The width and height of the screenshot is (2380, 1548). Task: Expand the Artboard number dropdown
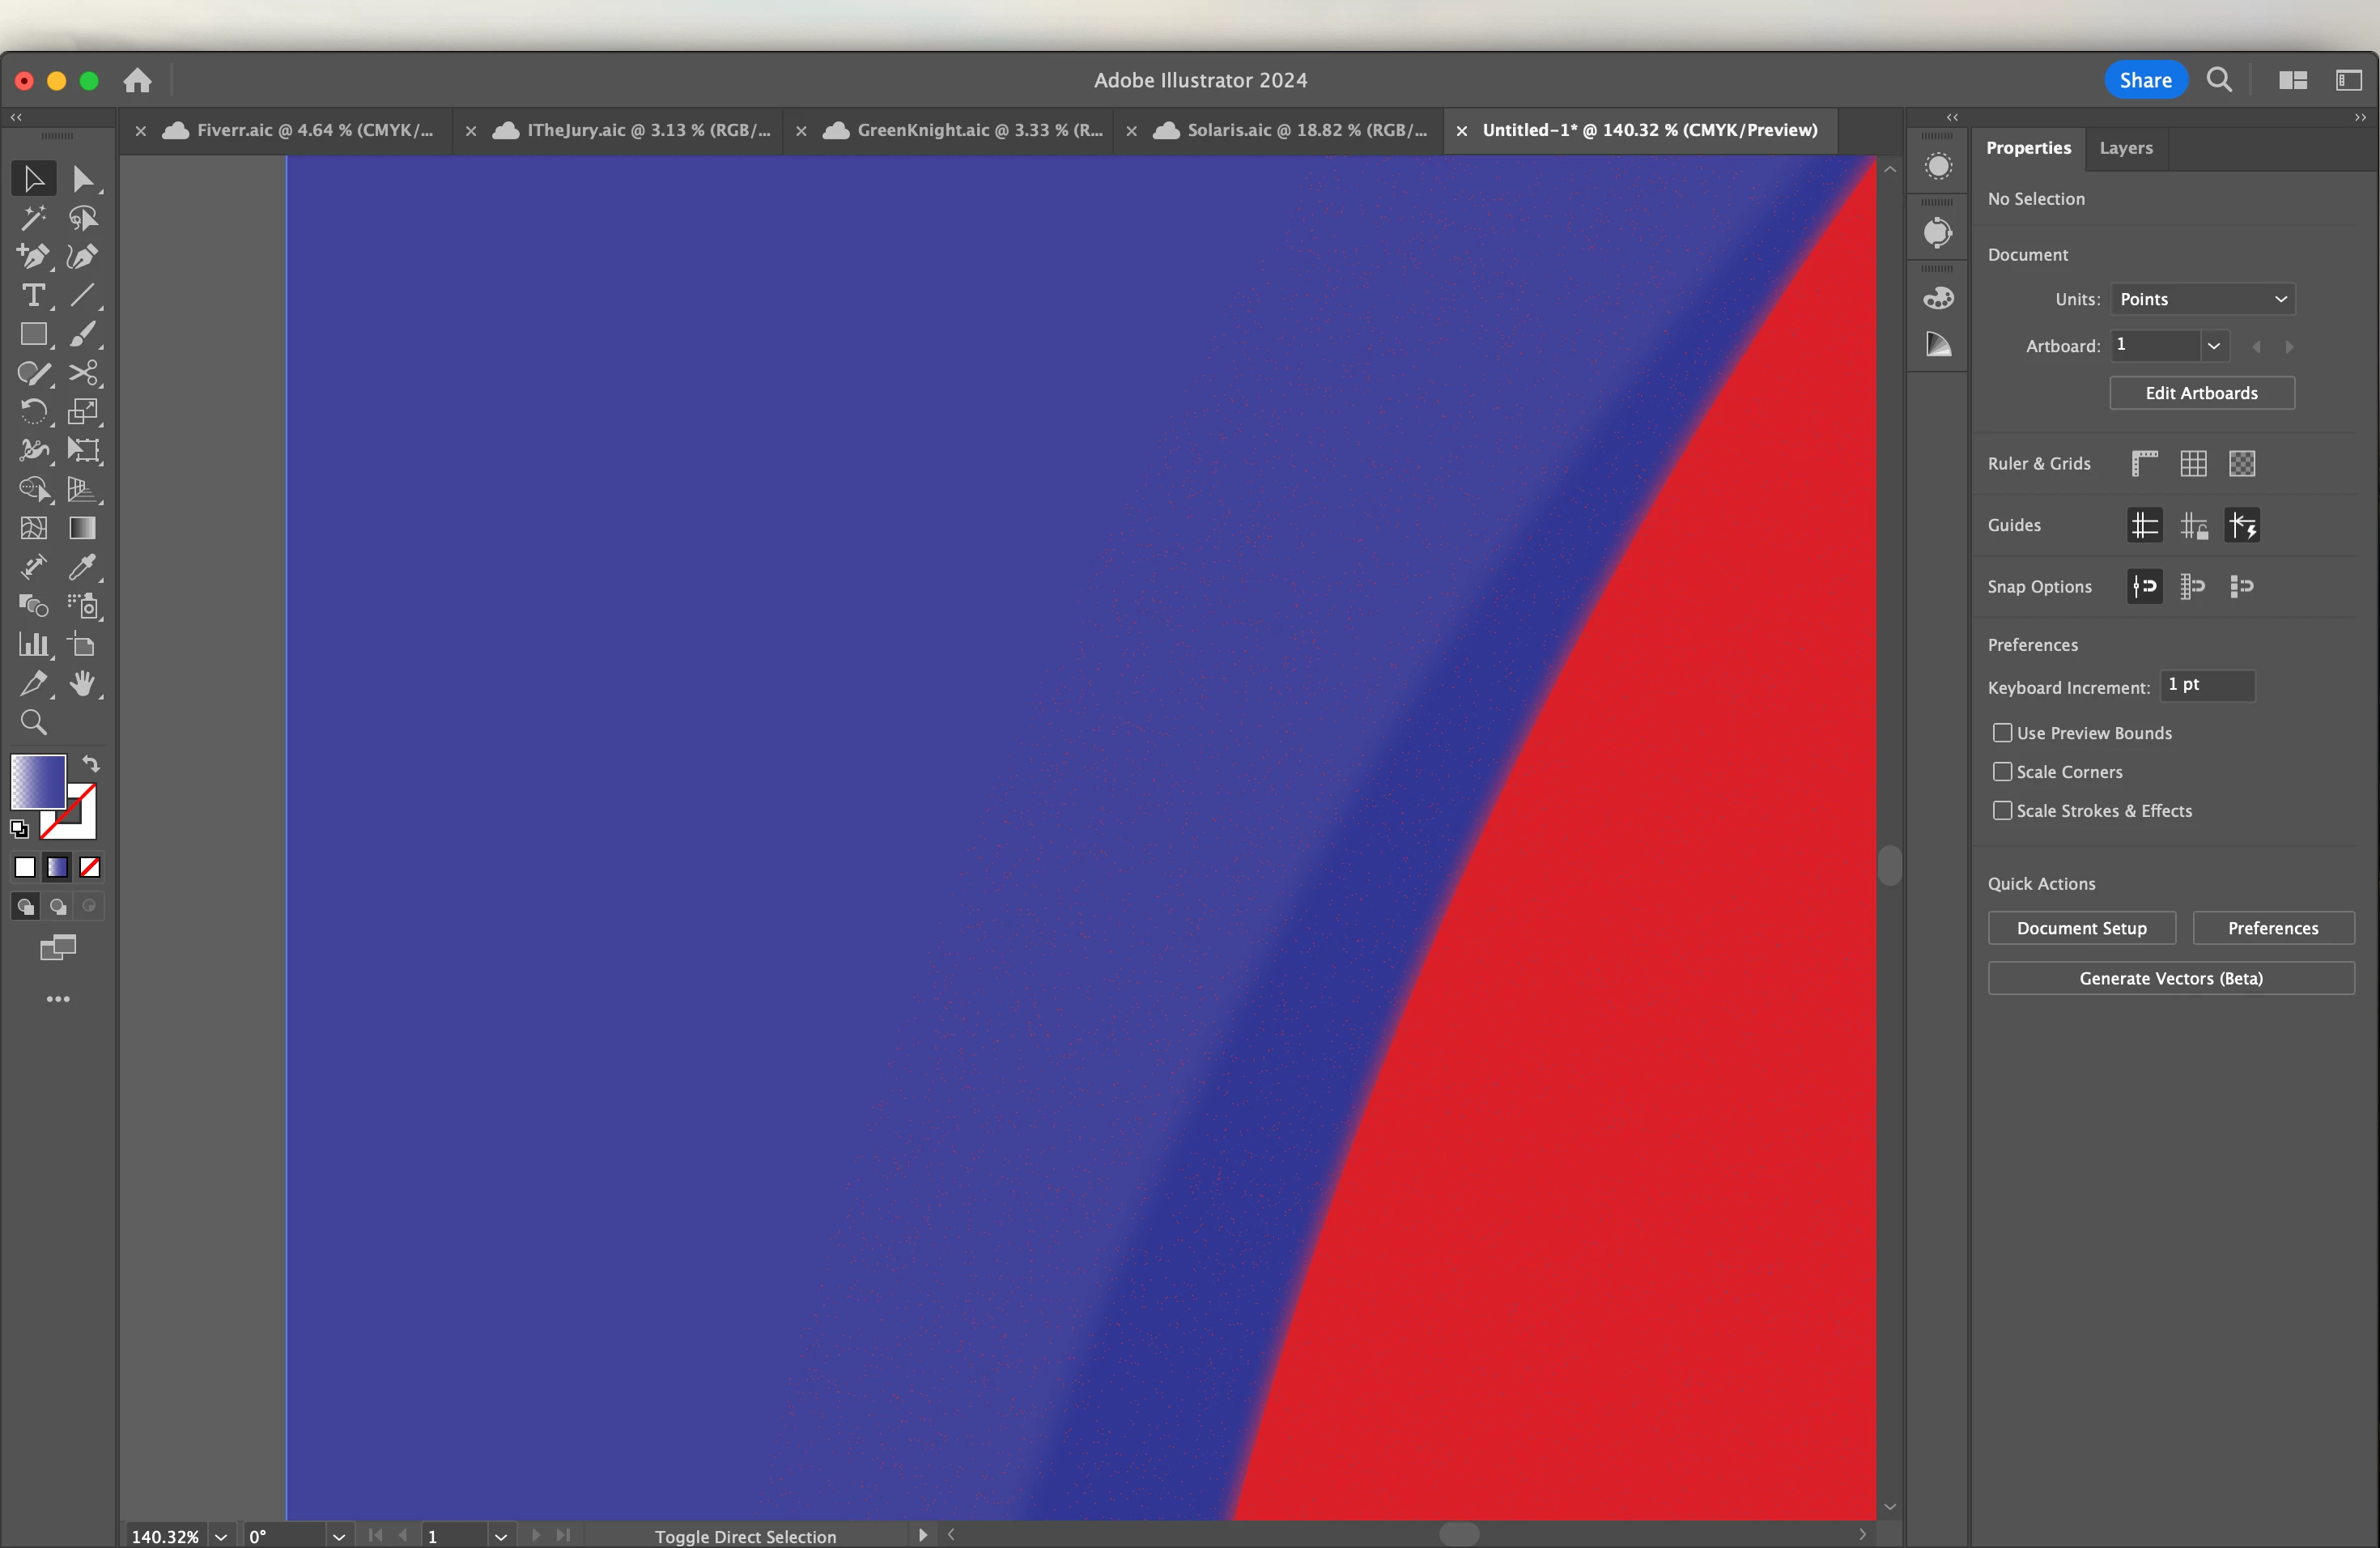[2214, 346]
